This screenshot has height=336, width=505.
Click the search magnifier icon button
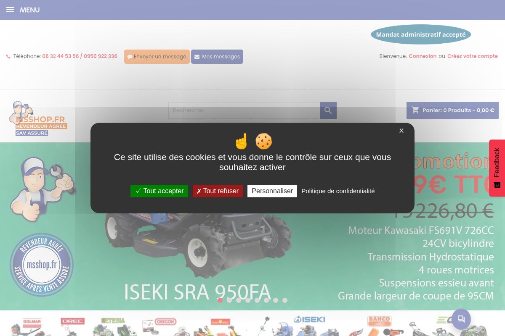328,110
